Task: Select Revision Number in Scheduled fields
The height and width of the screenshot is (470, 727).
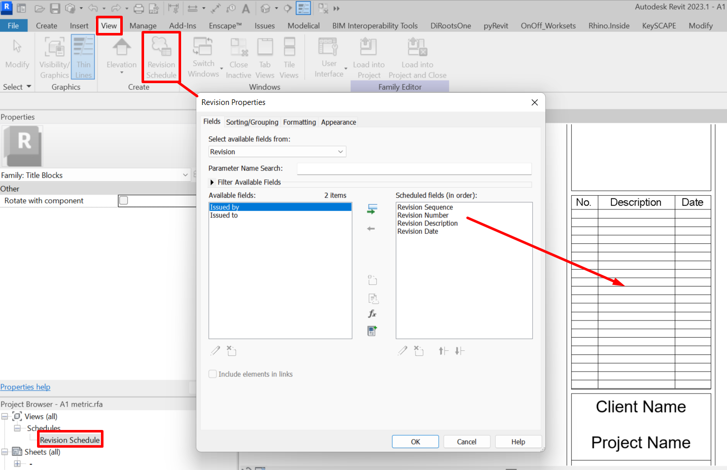Action: tap(423, 215)
